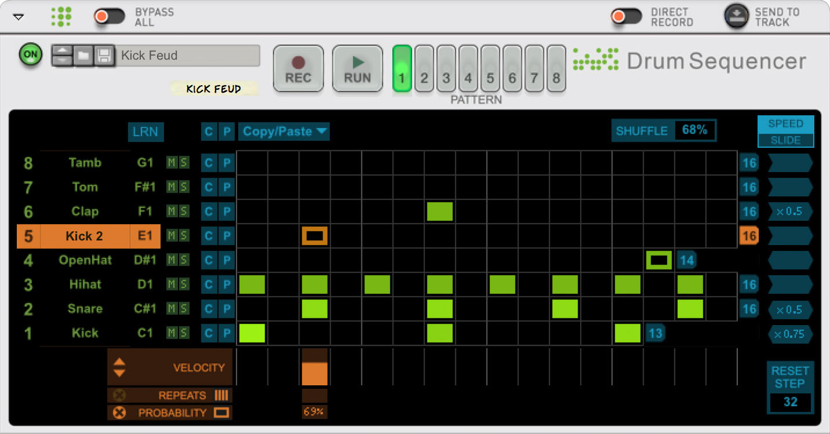Toggle the Direct Record switch
Screen dimensions: 830x434
point(626,16)
